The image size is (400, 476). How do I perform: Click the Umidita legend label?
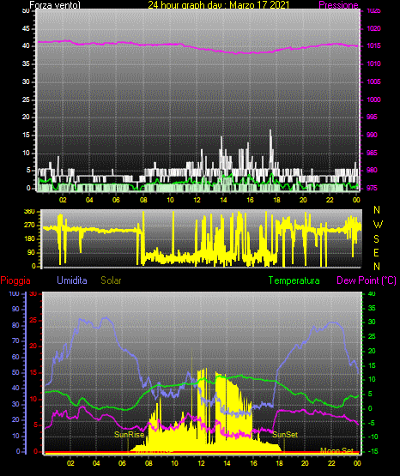(x=72, y=280)
